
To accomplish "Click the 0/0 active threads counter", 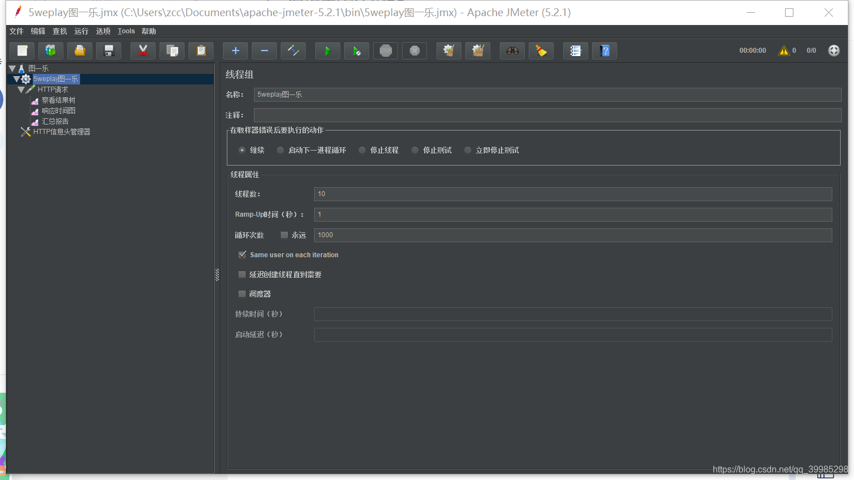I will 812,51.
